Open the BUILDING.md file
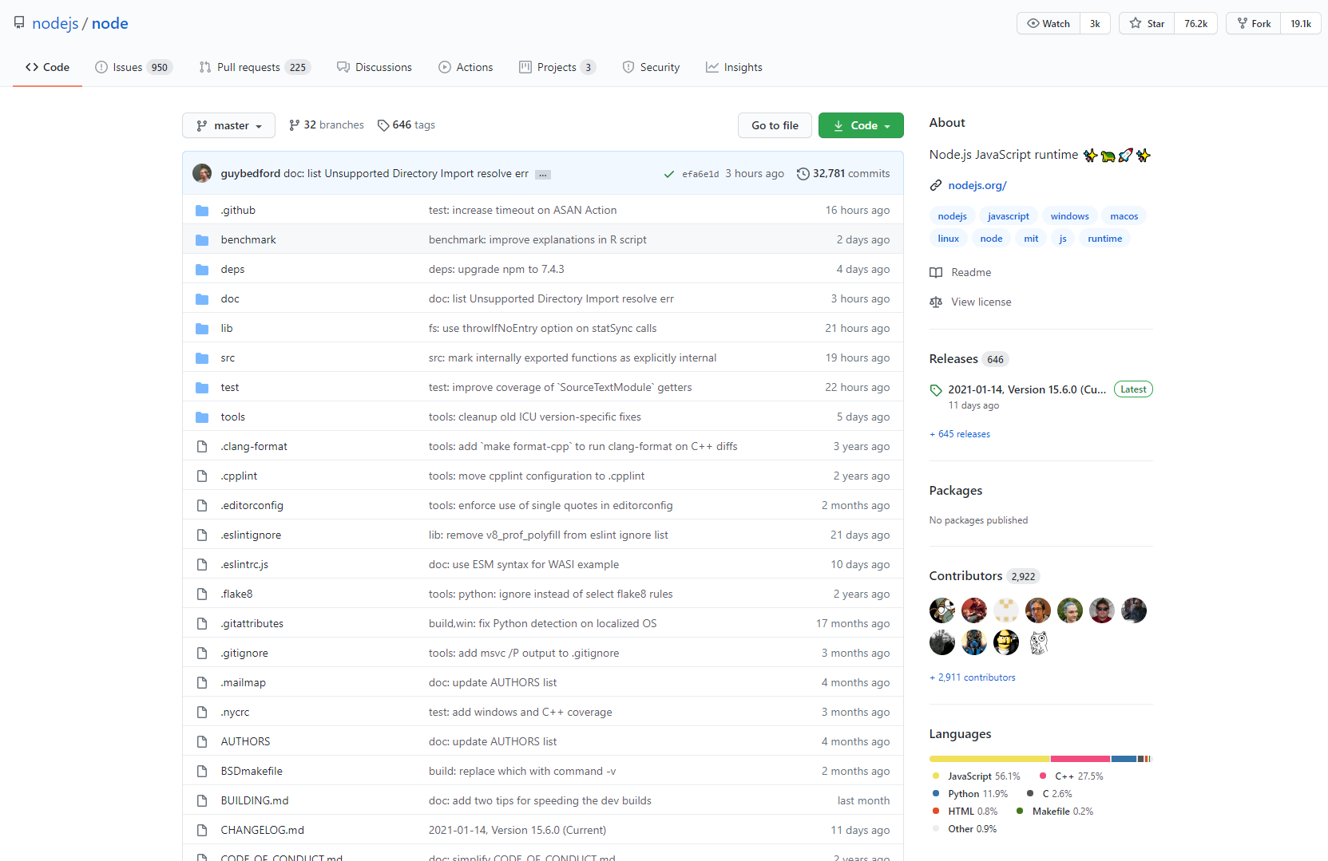The image size is (1328, 861). (255, 801)
